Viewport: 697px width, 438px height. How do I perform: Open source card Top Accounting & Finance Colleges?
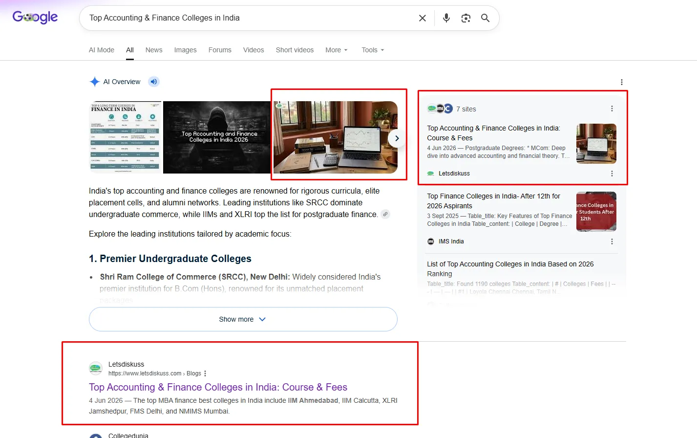click(493, 133)
